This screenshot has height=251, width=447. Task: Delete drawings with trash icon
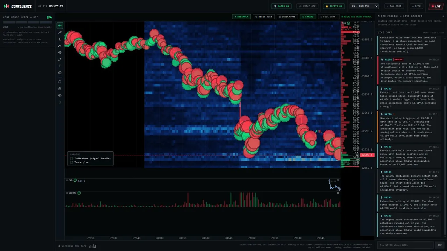tap(60, 102)
